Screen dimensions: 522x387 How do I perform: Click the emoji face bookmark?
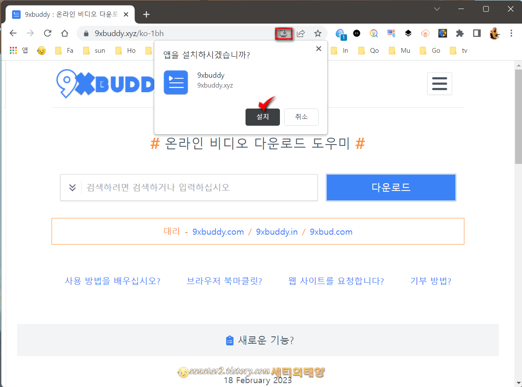pyautogui.click(x=41, y=51)
